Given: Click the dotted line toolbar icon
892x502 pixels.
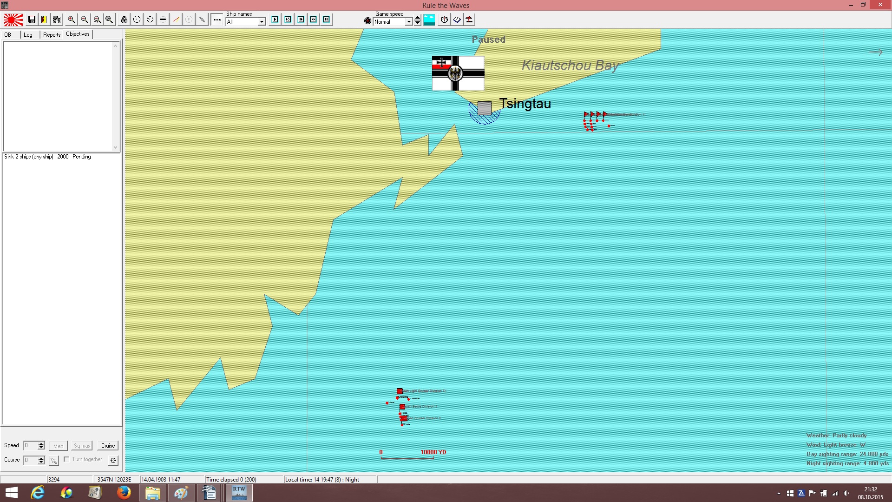Looking at the screenshot, I should pos(217,20).
